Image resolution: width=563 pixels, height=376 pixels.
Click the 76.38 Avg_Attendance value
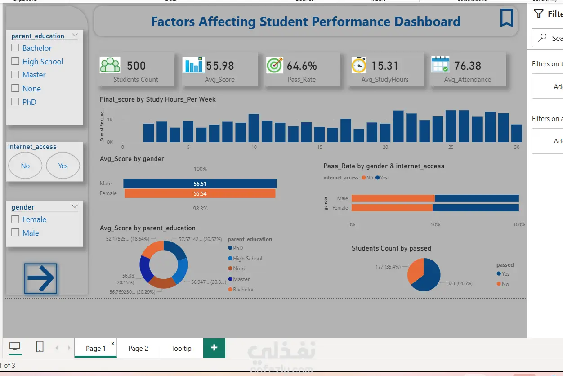tap(468, 66)
